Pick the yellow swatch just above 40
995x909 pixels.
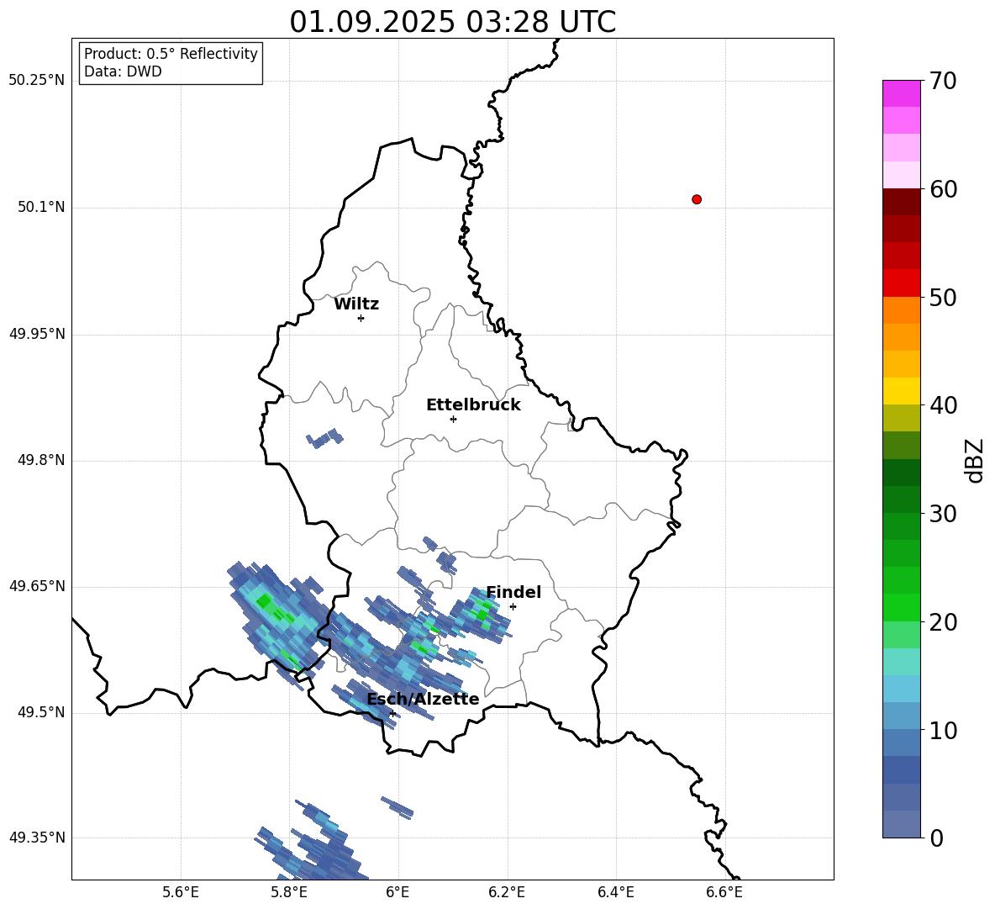[x=902, y=391]
